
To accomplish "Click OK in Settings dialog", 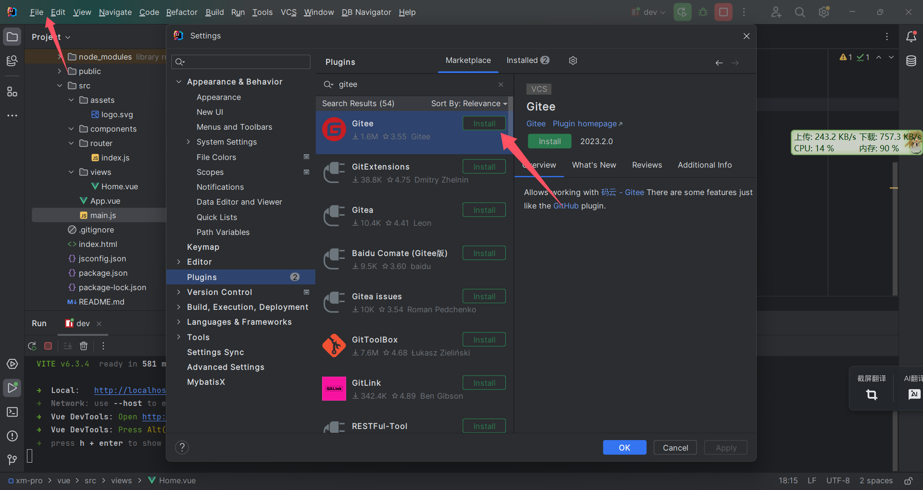I will 624,448.
